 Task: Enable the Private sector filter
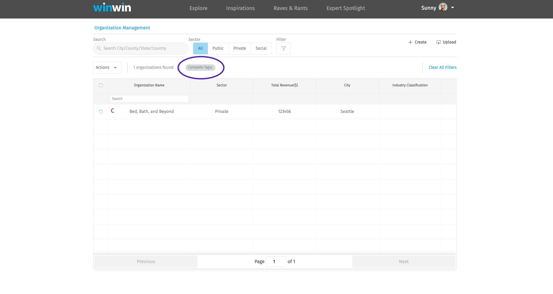tap(239, 48)
